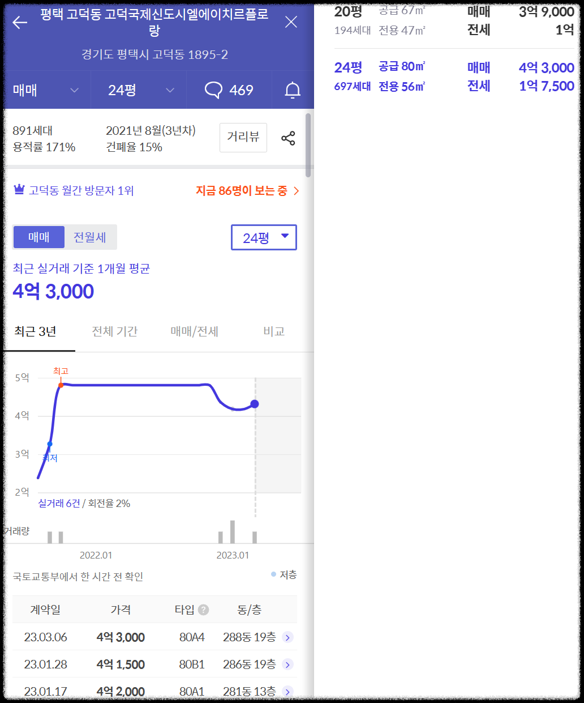
Task: Switch to the 전체 기간 tab
Action: point(115,331)
